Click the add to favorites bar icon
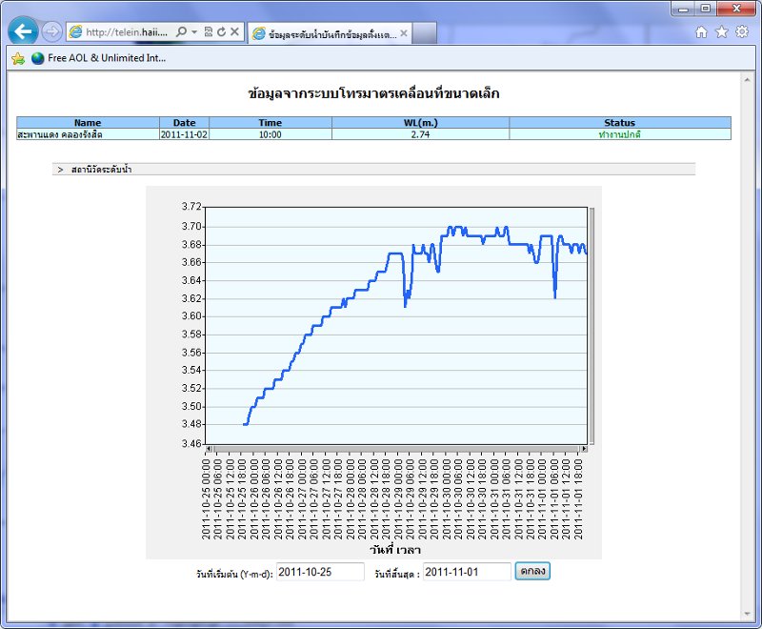 [x=17, y=58]
